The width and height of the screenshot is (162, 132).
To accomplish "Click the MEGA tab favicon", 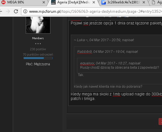I will click(3, 2).
